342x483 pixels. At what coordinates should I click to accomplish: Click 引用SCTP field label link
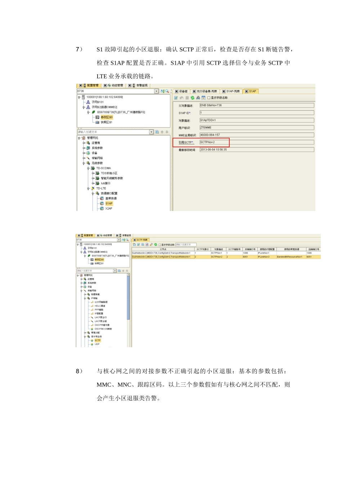pos(186,143)
